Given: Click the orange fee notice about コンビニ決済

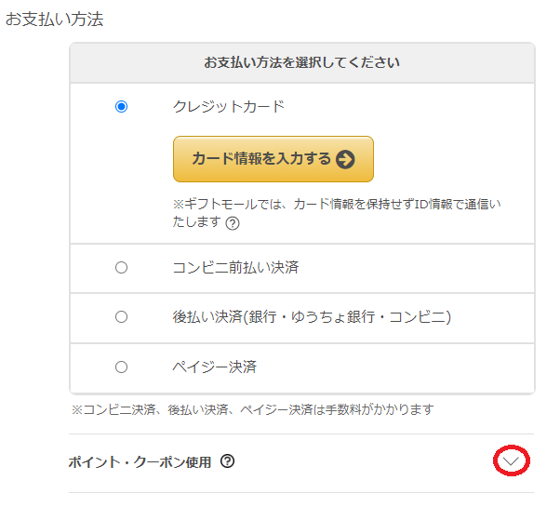Looking at the screenshot, I should [x=253, y=409].
